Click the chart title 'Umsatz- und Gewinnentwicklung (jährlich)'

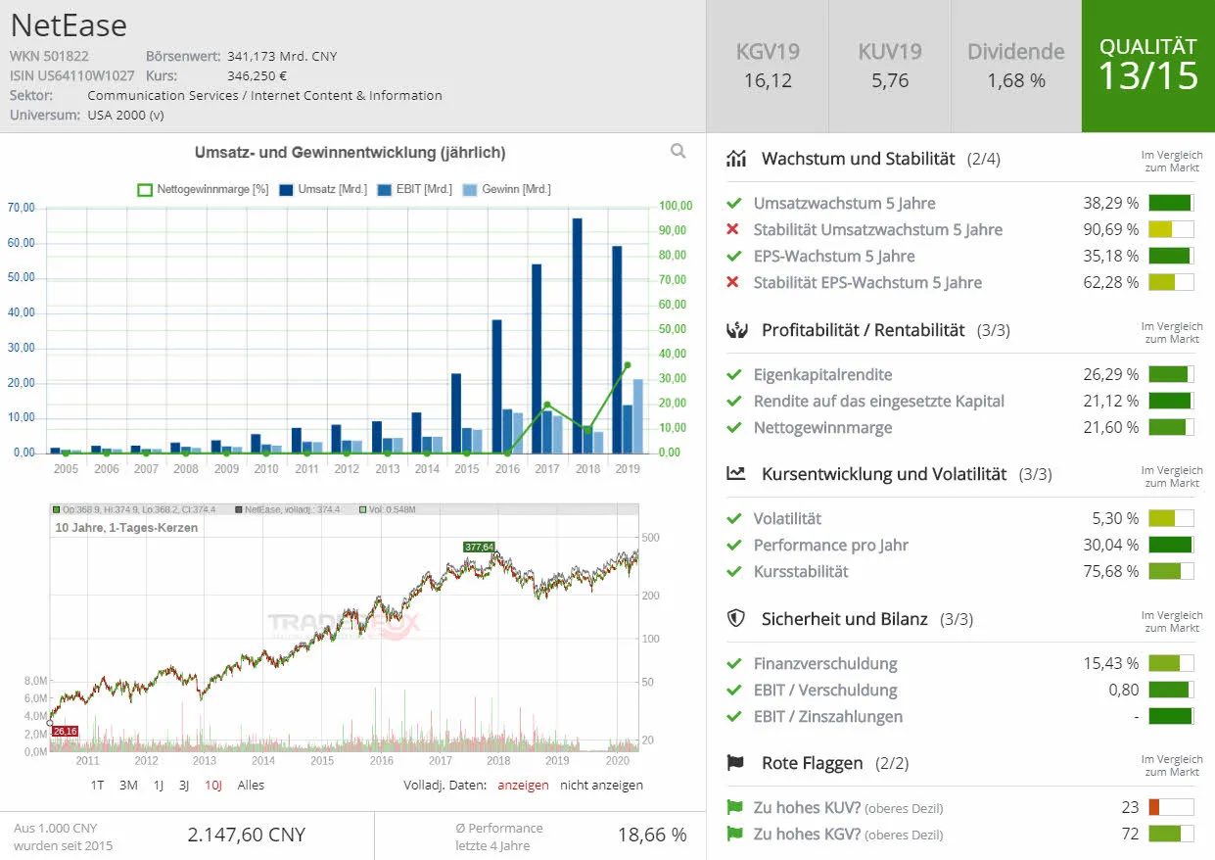point(350,153)
